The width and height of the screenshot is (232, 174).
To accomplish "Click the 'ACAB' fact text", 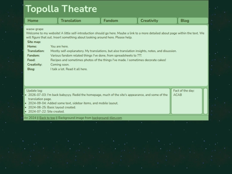I will click(x=177, y=95).
